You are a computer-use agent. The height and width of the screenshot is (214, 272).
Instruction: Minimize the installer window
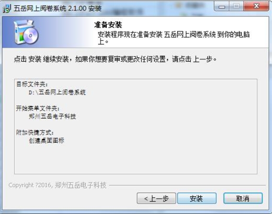point(222,7)
